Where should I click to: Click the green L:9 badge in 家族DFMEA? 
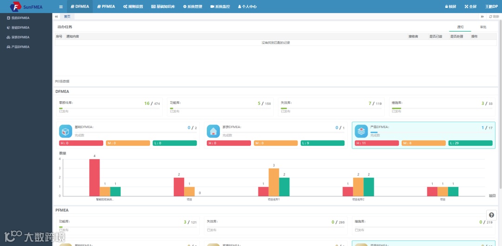(x=323, y=143)
